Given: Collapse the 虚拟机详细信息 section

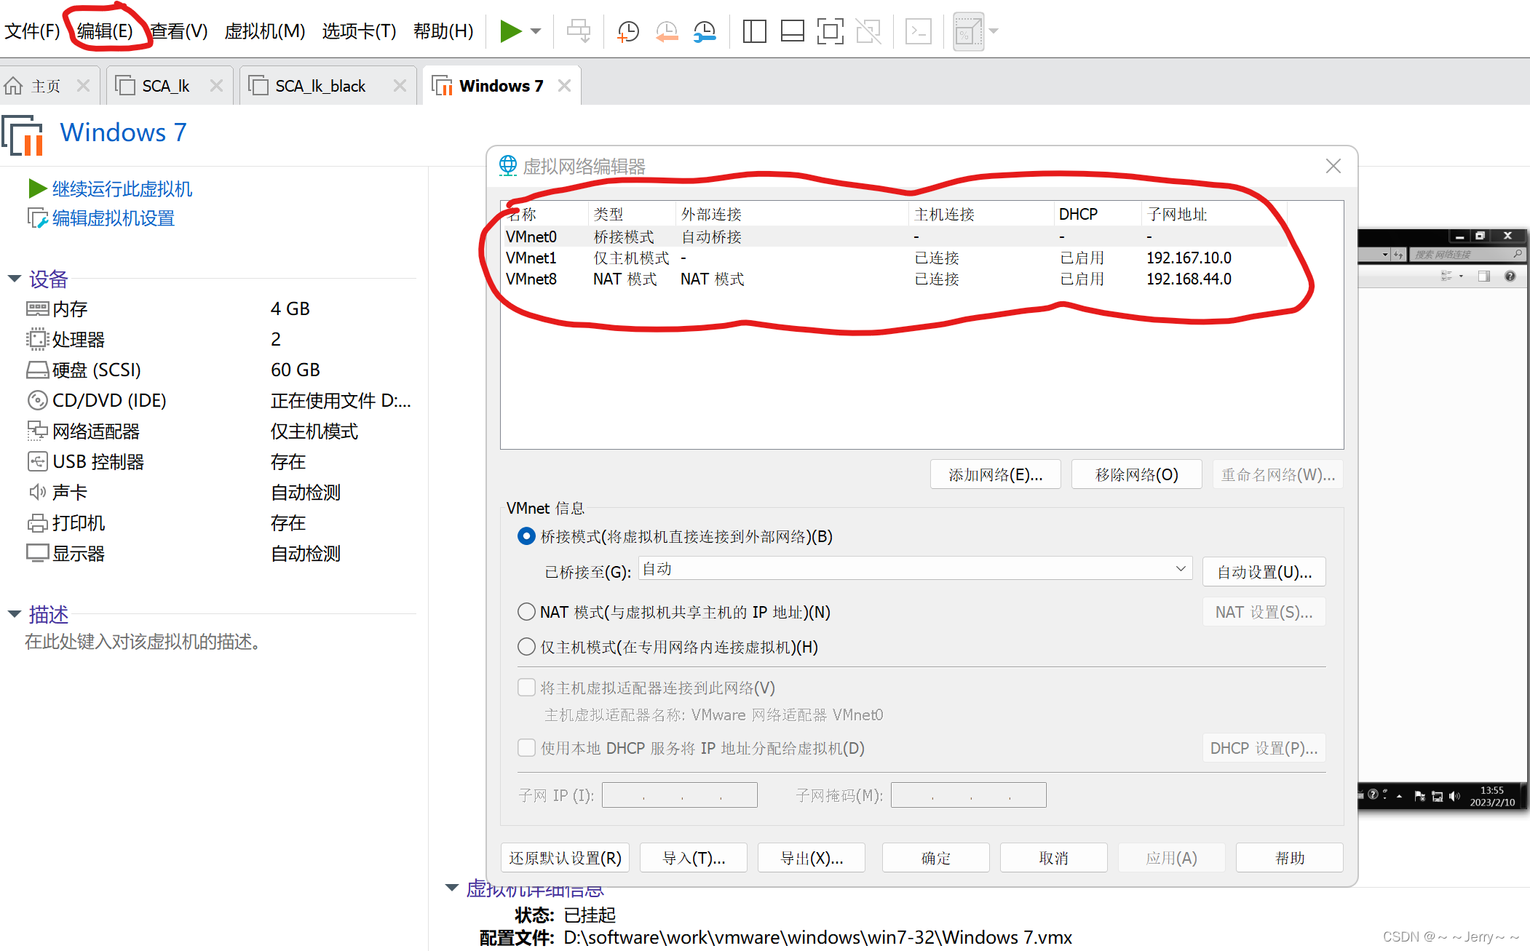Looking at the screenshot, I should tap(451, 887).
